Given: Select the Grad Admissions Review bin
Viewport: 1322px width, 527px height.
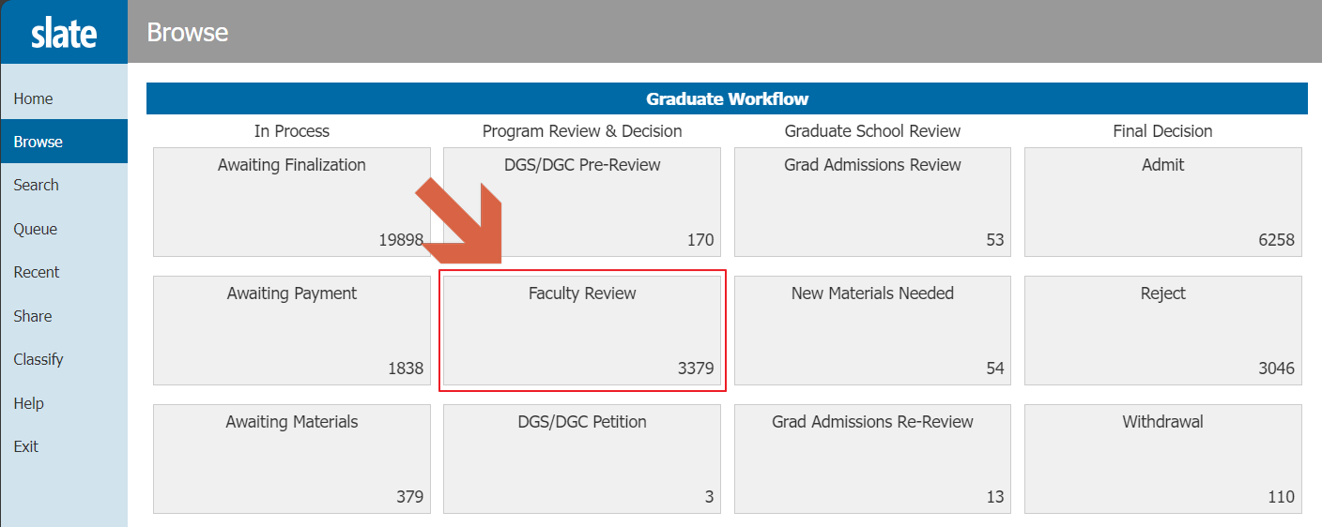Looking at the screenshot, I should point(872,202).
